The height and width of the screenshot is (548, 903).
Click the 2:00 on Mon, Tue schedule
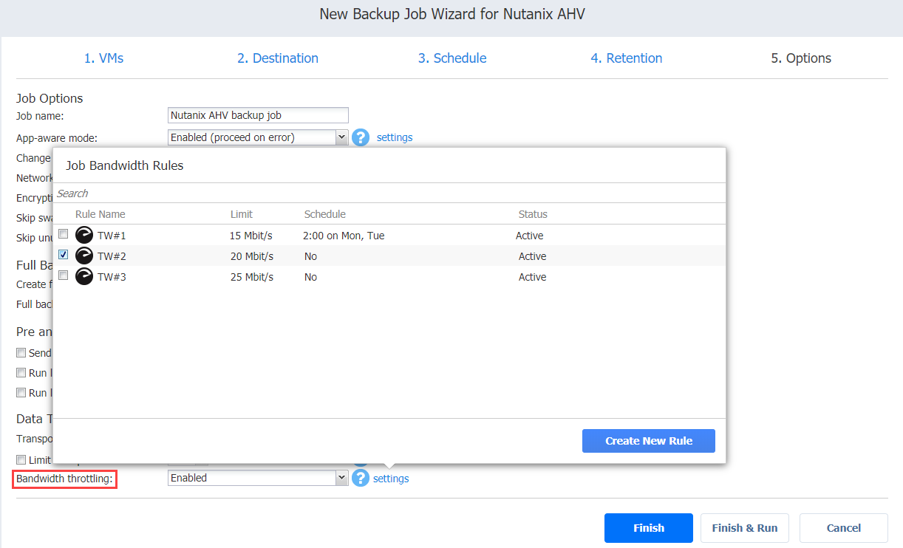tap(344, 236)
